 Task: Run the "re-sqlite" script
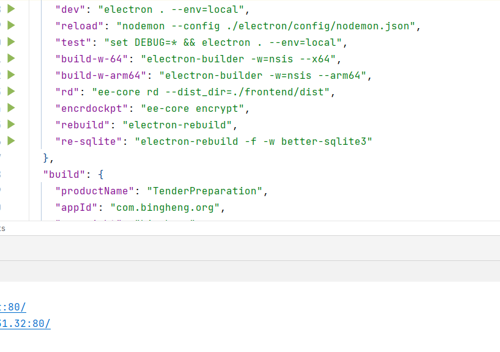pyautogui.click(x=11, y=141)
